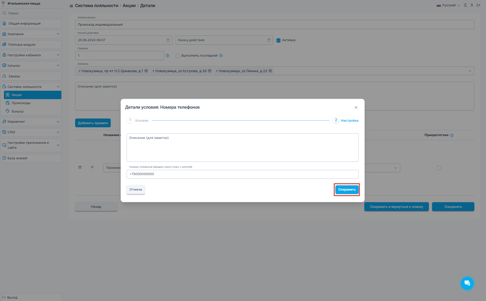Expand the CRM section
The image size is (486, 301).
31,132
